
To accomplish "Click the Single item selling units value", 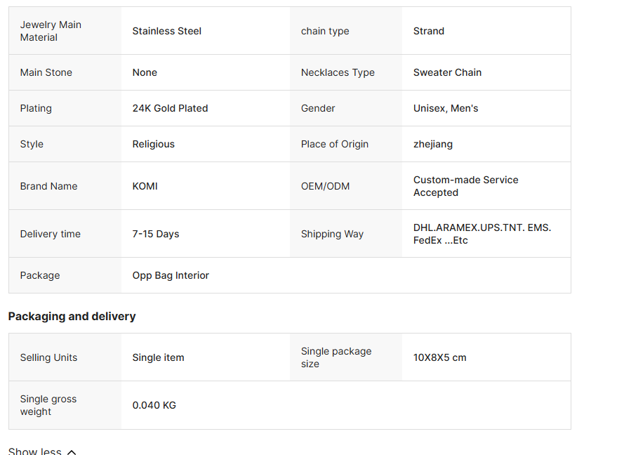I will (x=158, y=357).
